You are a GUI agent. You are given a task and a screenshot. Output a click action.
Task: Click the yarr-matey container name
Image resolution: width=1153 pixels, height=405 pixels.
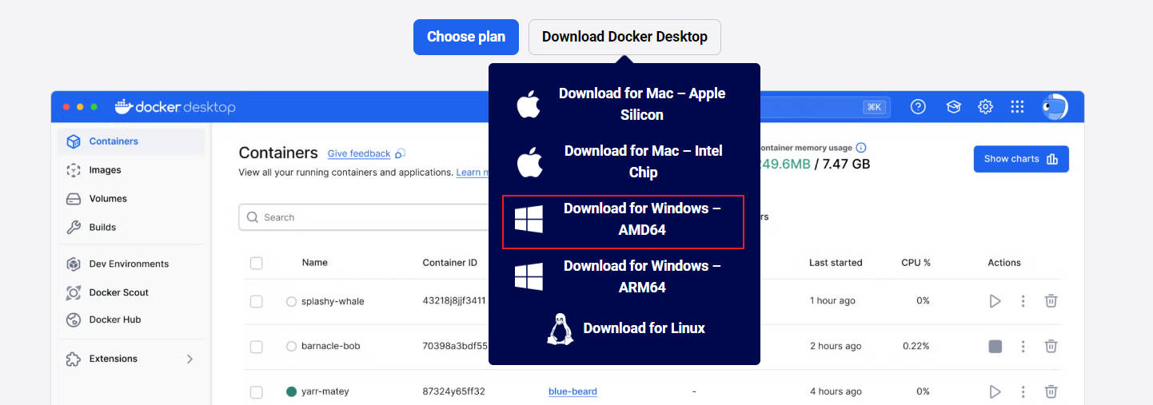[325, 391]
